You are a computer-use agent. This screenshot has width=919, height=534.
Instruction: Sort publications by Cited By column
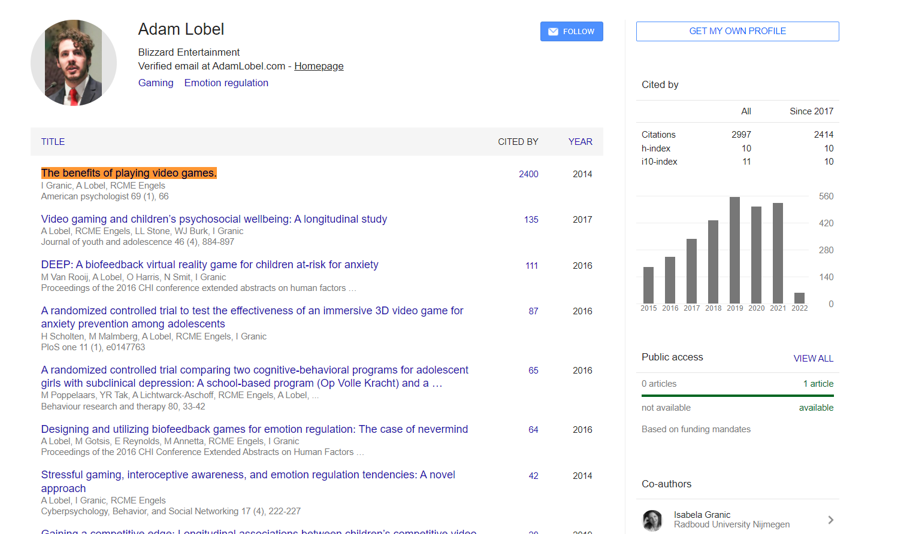518,142
